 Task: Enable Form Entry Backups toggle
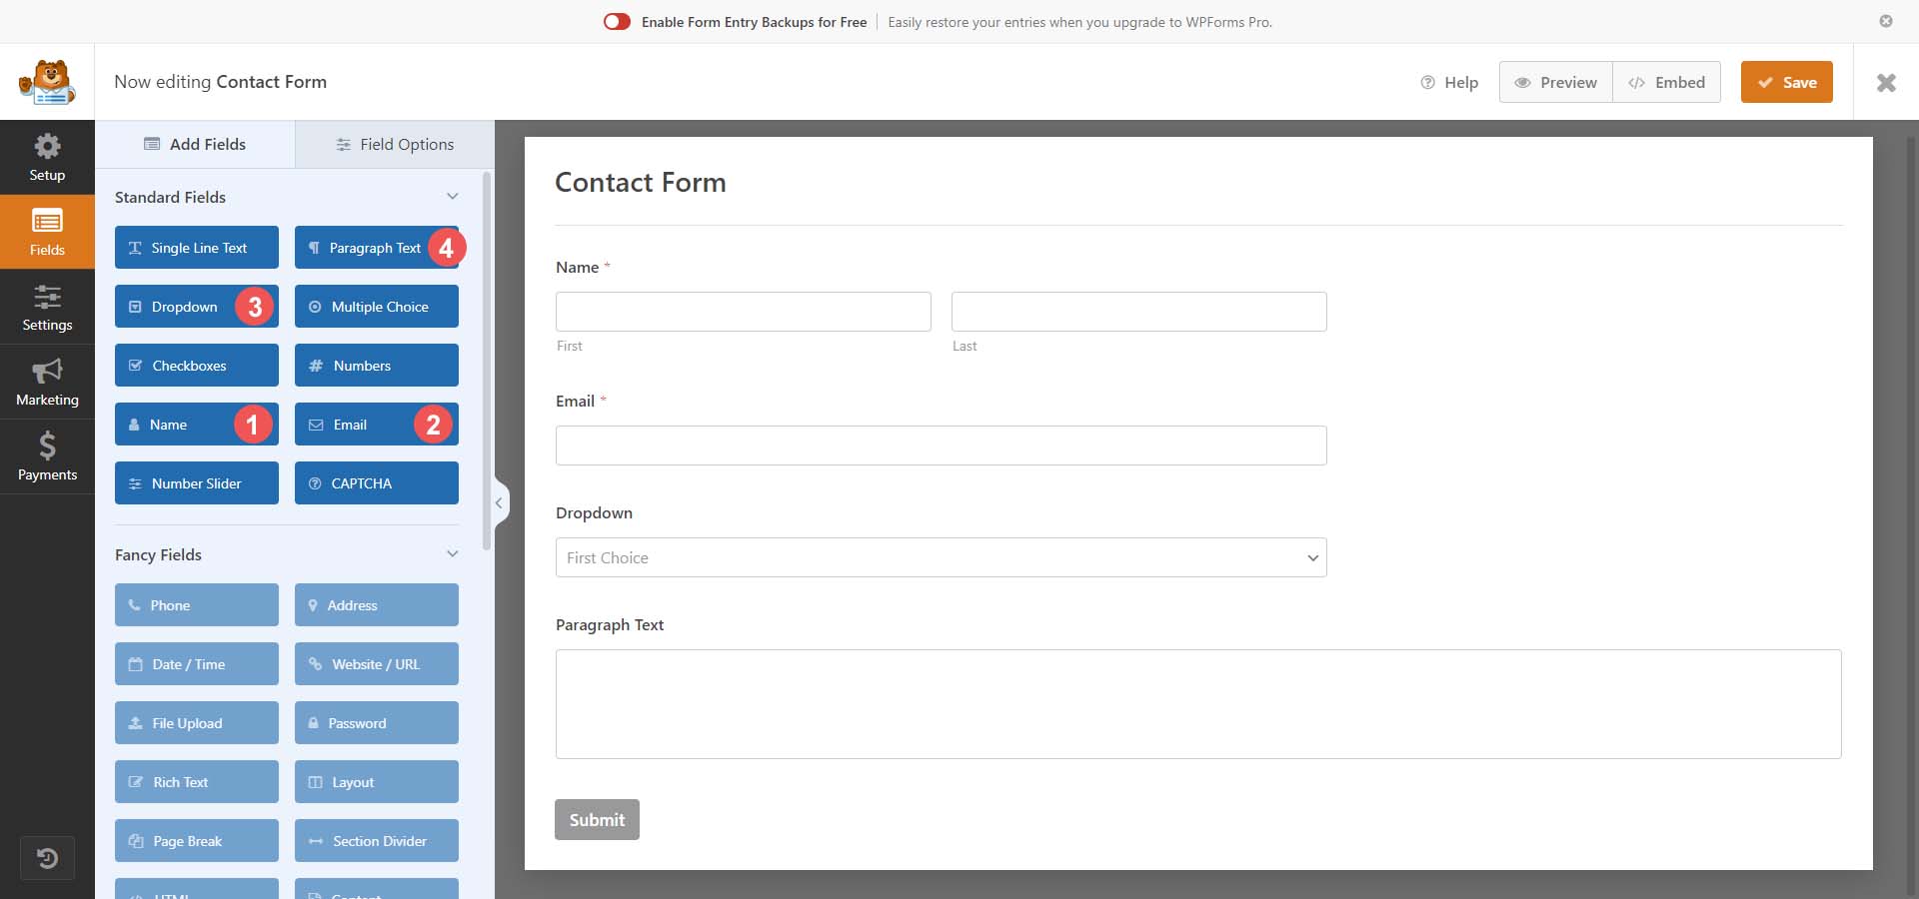[x=617, y=22]
